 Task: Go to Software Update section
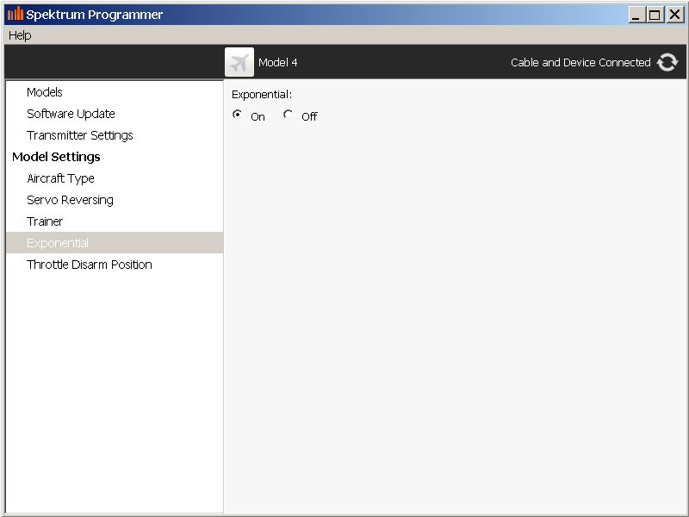(71, 114)
